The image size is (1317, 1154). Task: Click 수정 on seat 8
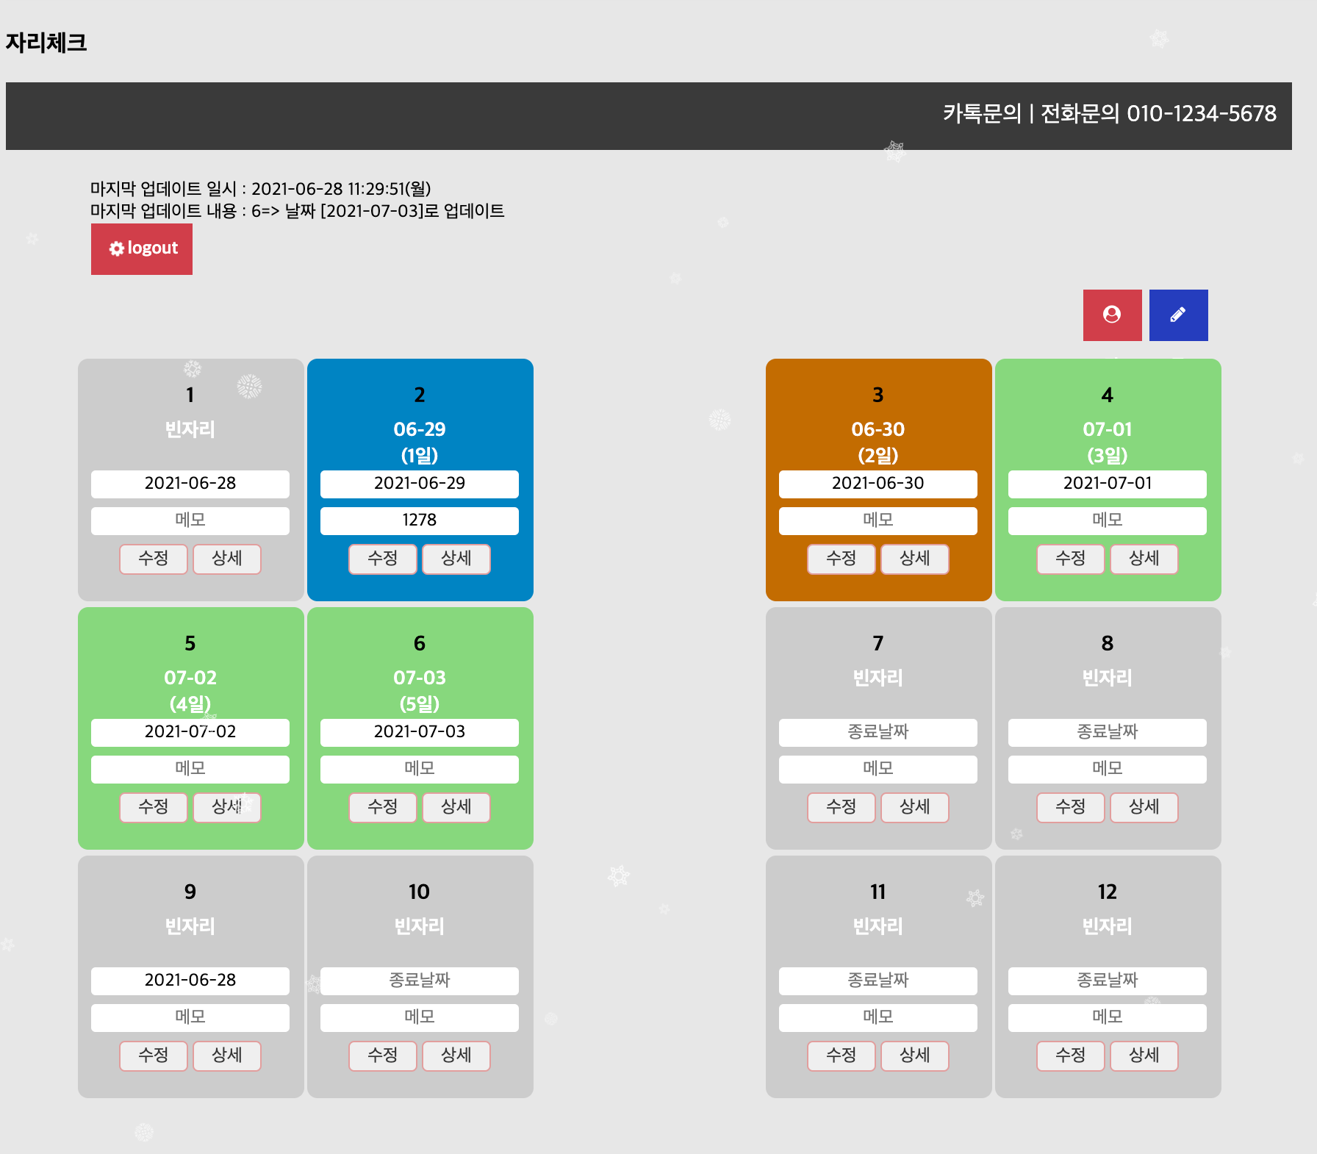point(1071,807)
